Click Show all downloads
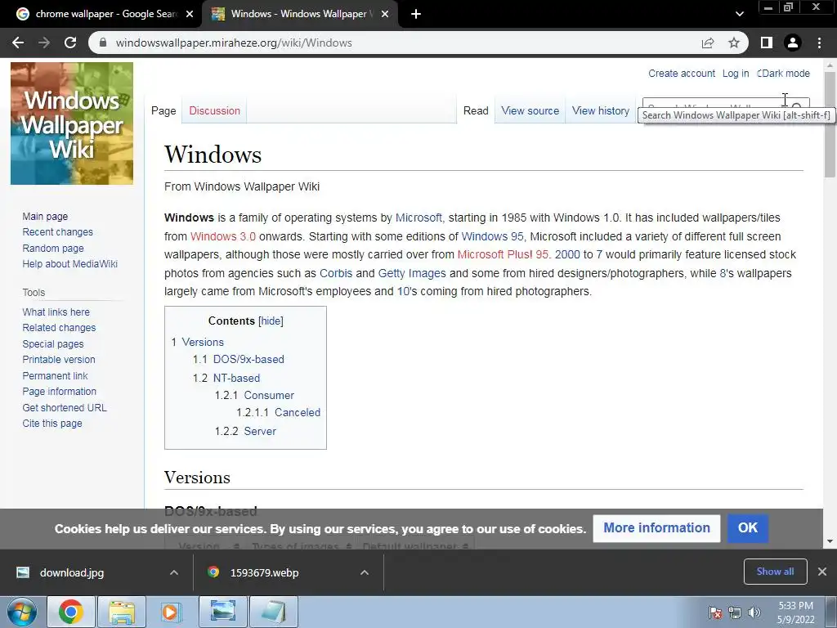The width and height of the screenshot is (837, 628). (x=775, y=572)
